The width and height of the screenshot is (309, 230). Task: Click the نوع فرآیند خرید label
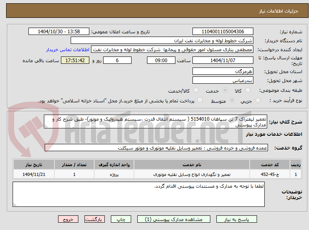click(x=286, y=100)
